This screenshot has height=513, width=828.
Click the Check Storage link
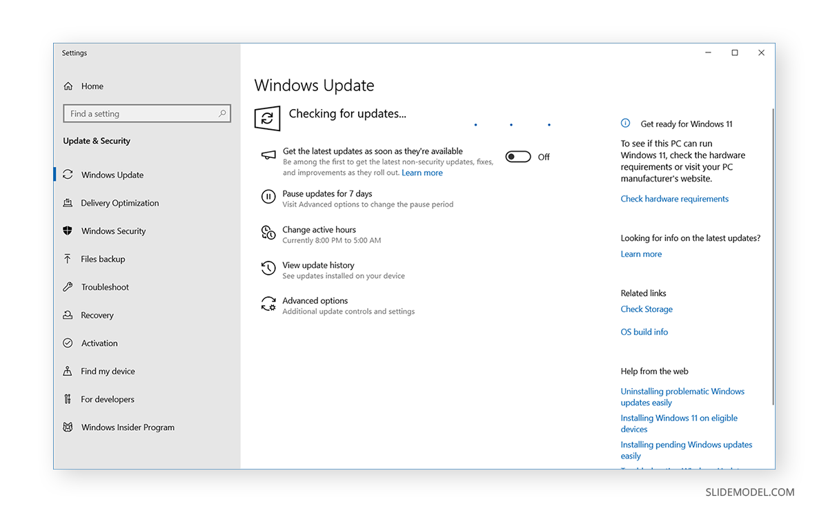647,309
